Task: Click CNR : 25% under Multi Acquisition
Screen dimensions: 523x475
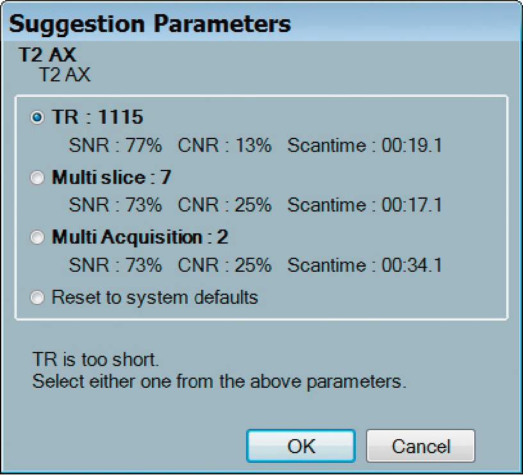Action: [x=224, y=265]
